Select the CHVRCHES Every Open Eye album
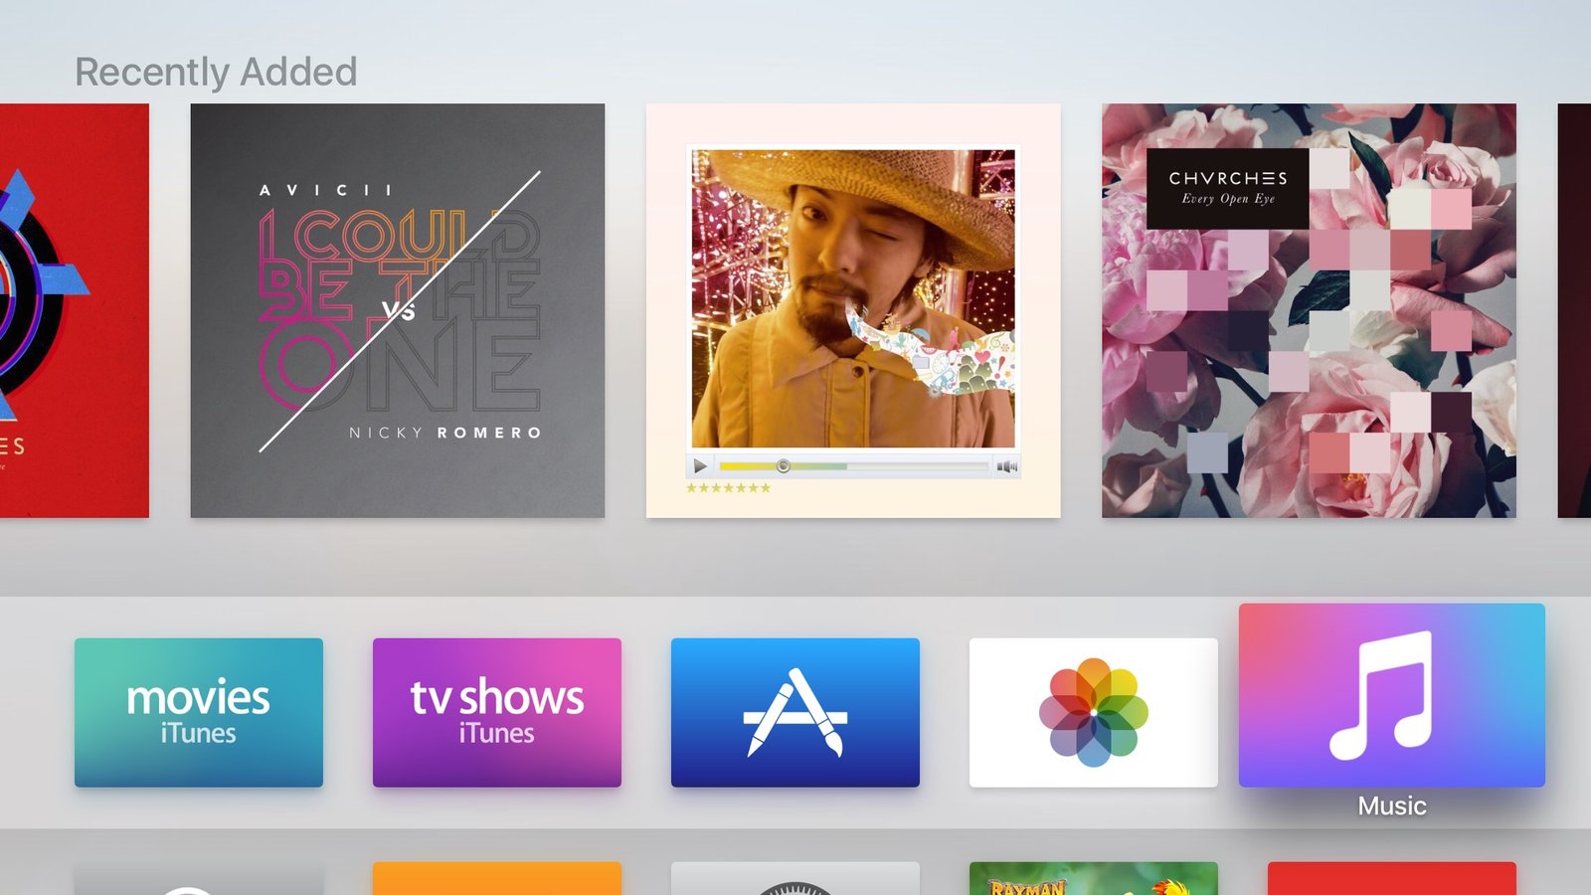The image size is (1591, 895). (x=1309, y=310)
